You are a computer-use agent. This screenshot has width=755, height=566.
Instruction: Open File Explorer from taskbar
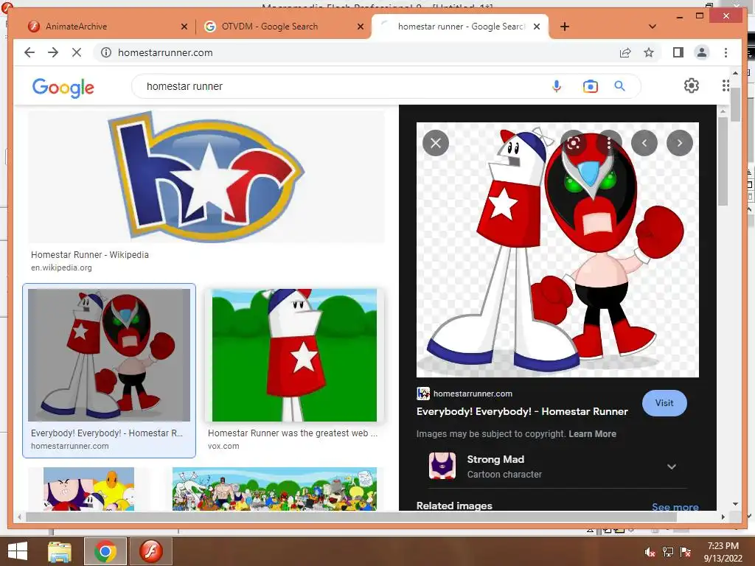tap(60, 551)
